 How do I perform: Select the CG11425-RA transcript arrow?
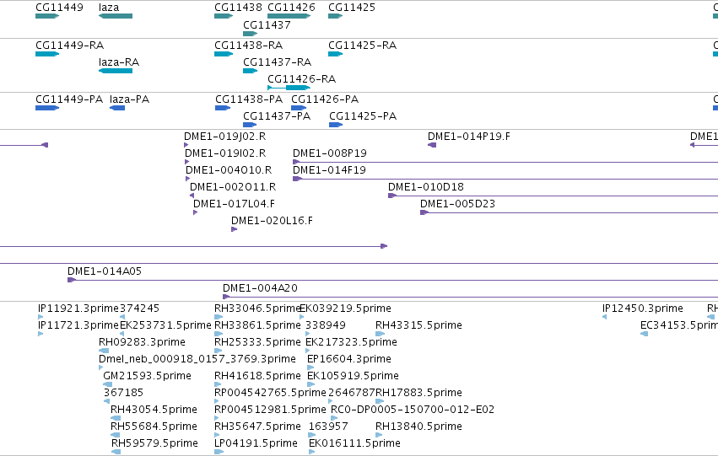point(335,54)
